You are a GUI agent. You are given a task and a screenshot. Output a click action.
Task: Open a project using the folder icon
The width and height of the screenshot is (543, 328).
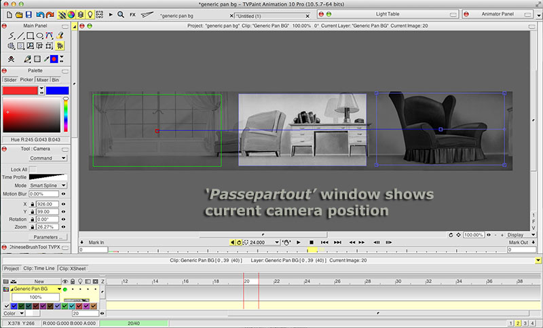[19, 14]
